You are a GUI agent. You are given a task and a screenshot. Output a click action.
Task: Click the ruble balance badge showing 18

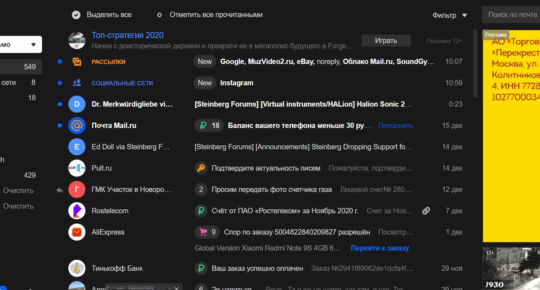click(x=209, y=125)
